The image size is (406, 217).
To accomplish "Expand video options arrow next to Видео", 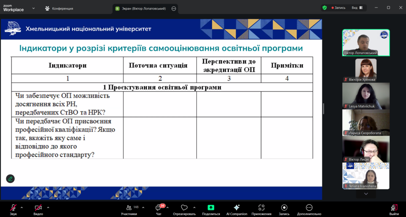I will pos(48,207).
